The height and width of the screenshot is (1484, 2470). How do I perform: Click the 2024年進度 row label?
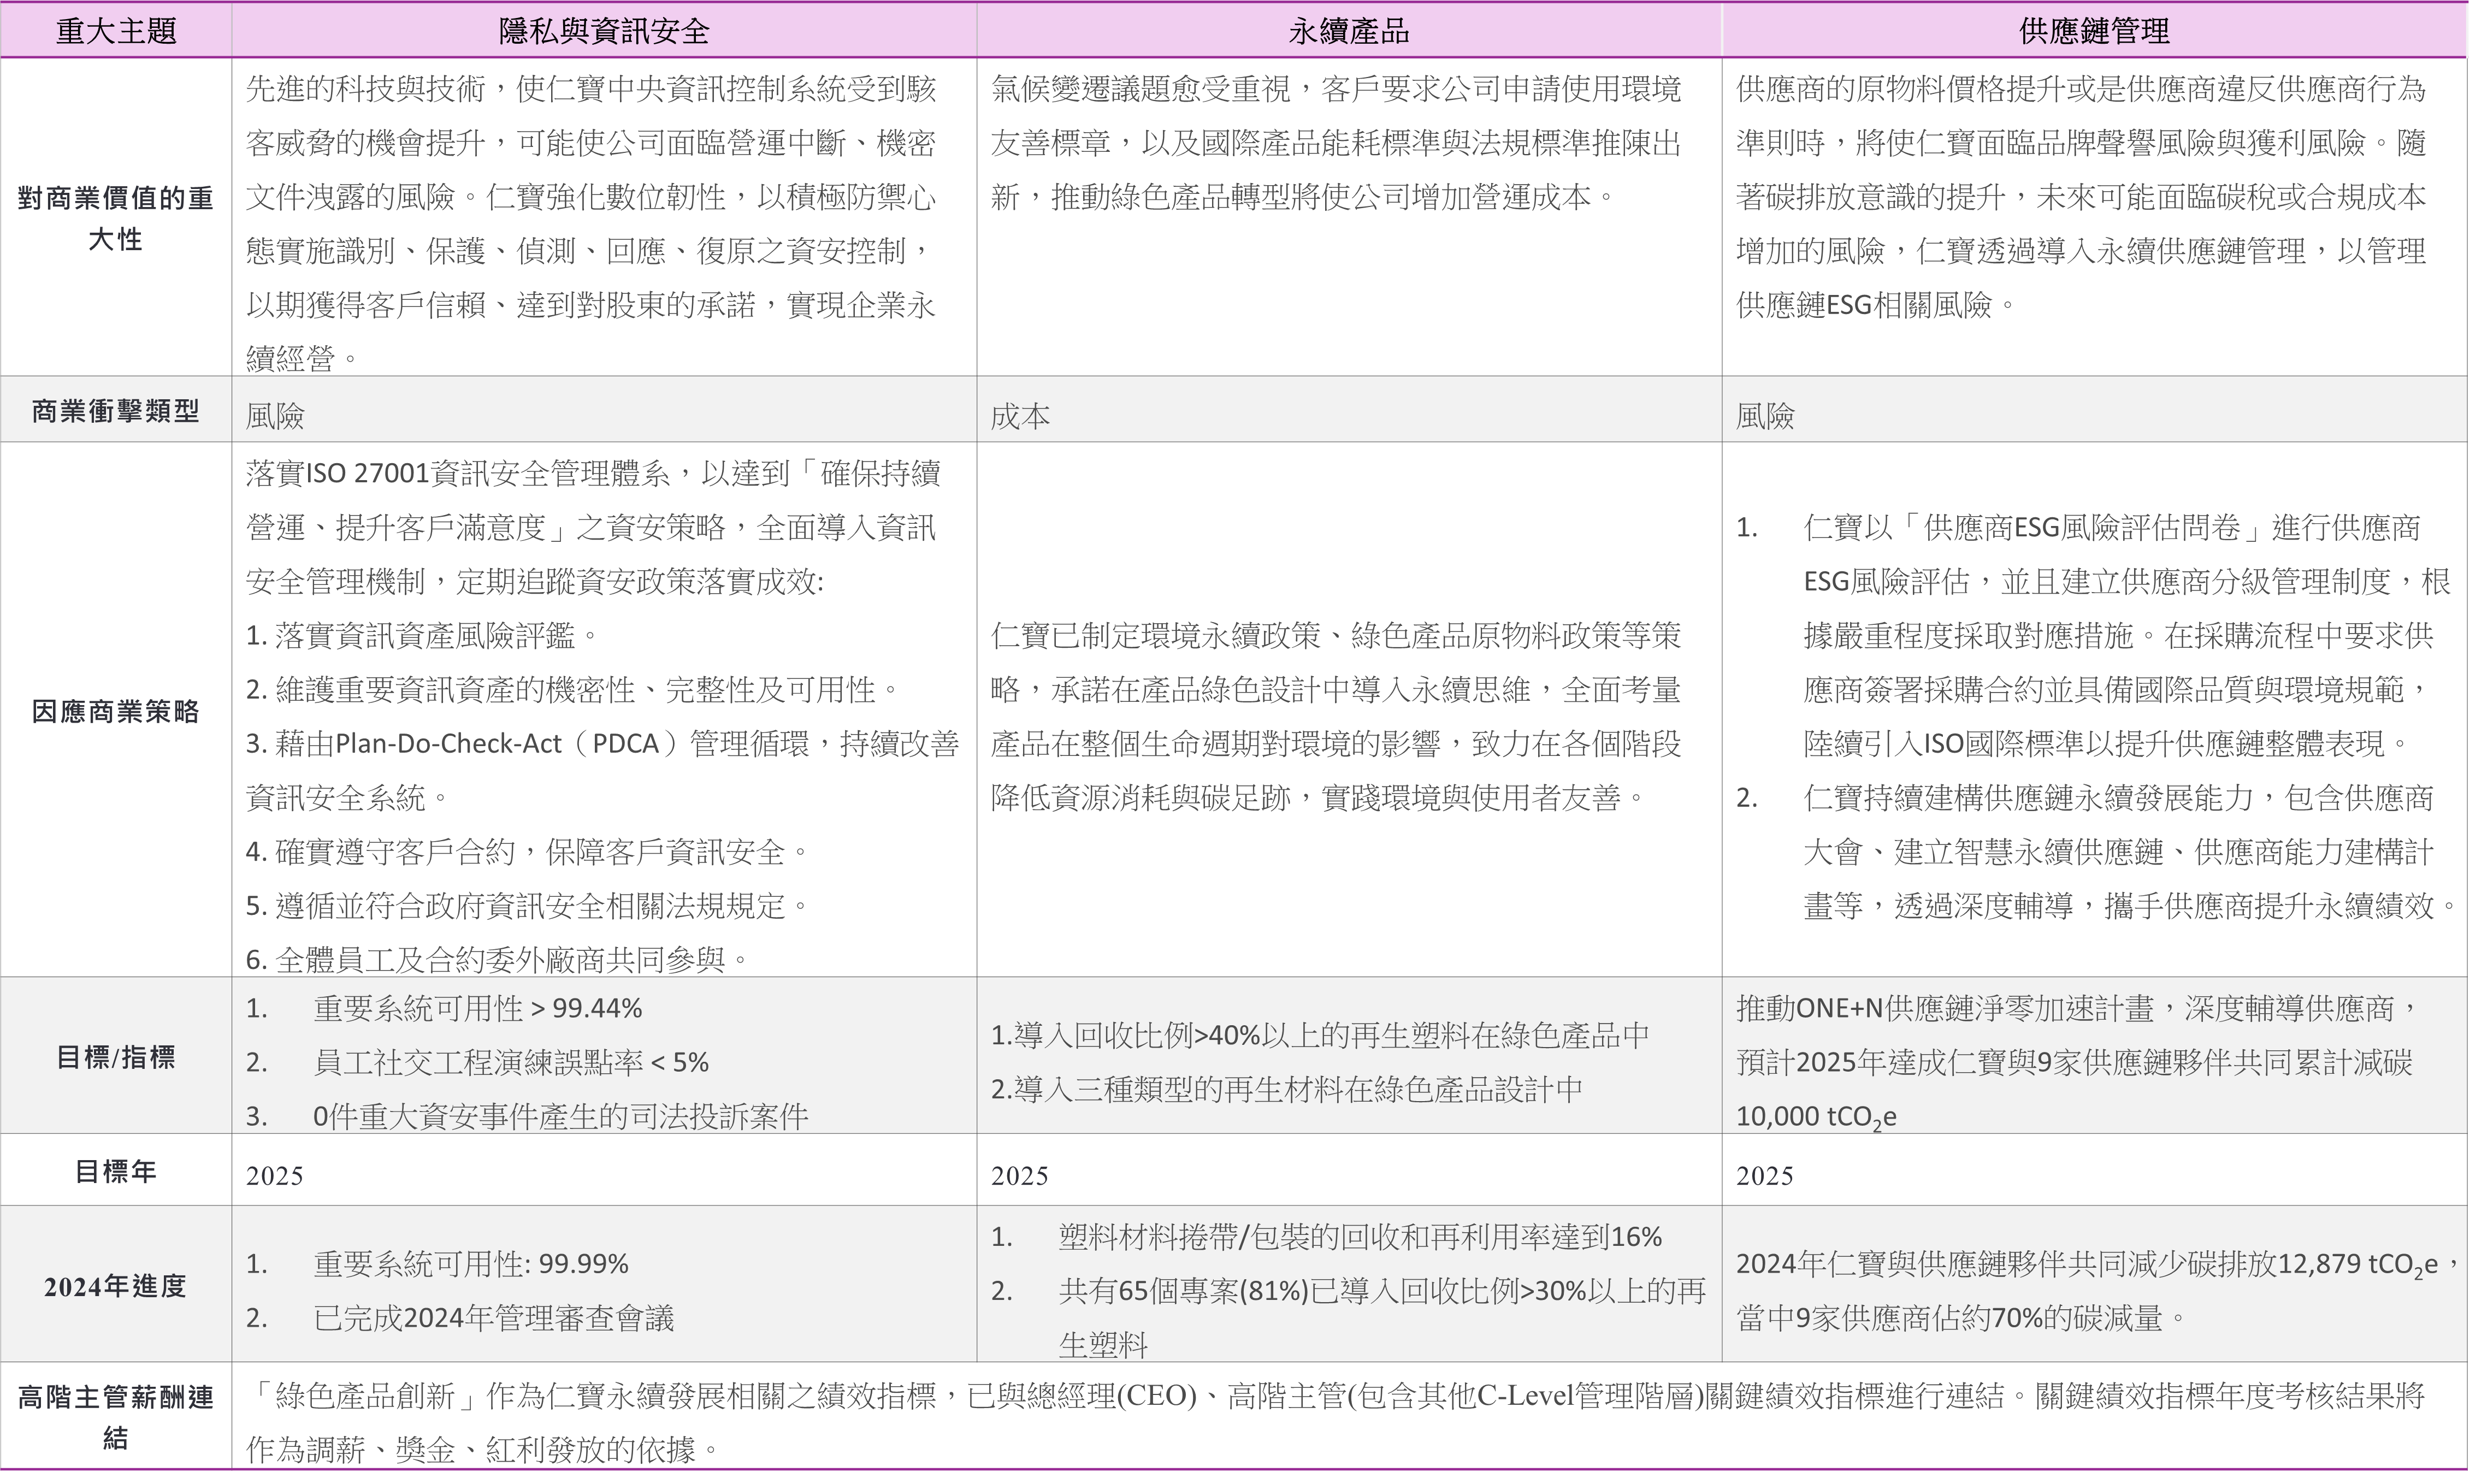point(116,1286)
